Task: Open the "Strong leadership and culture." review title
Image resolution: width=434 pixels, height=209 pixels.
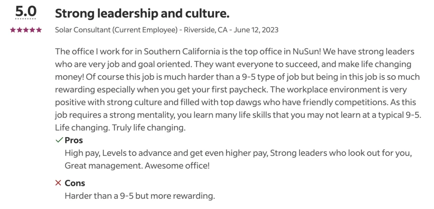Action: (142, 14)
